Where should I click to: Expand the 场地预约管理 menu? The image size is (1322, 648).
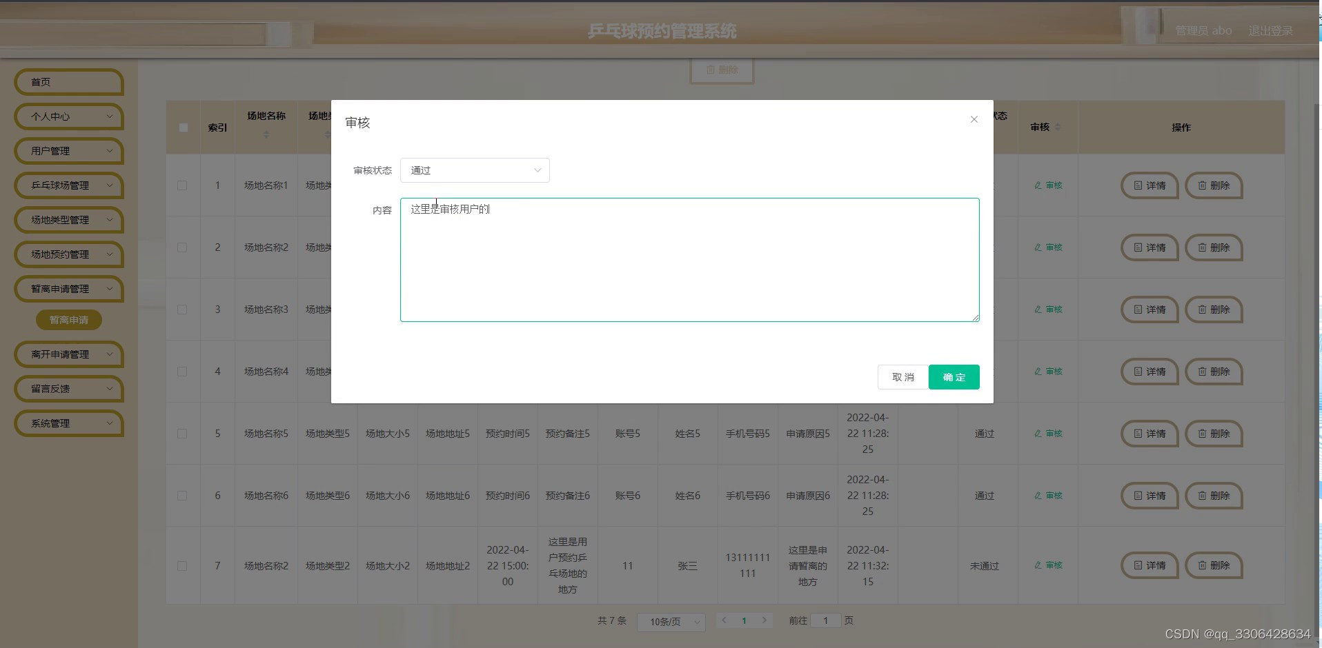click(68, 254)
